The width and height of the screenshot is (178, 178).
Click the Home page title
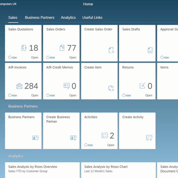pos(88,4)
